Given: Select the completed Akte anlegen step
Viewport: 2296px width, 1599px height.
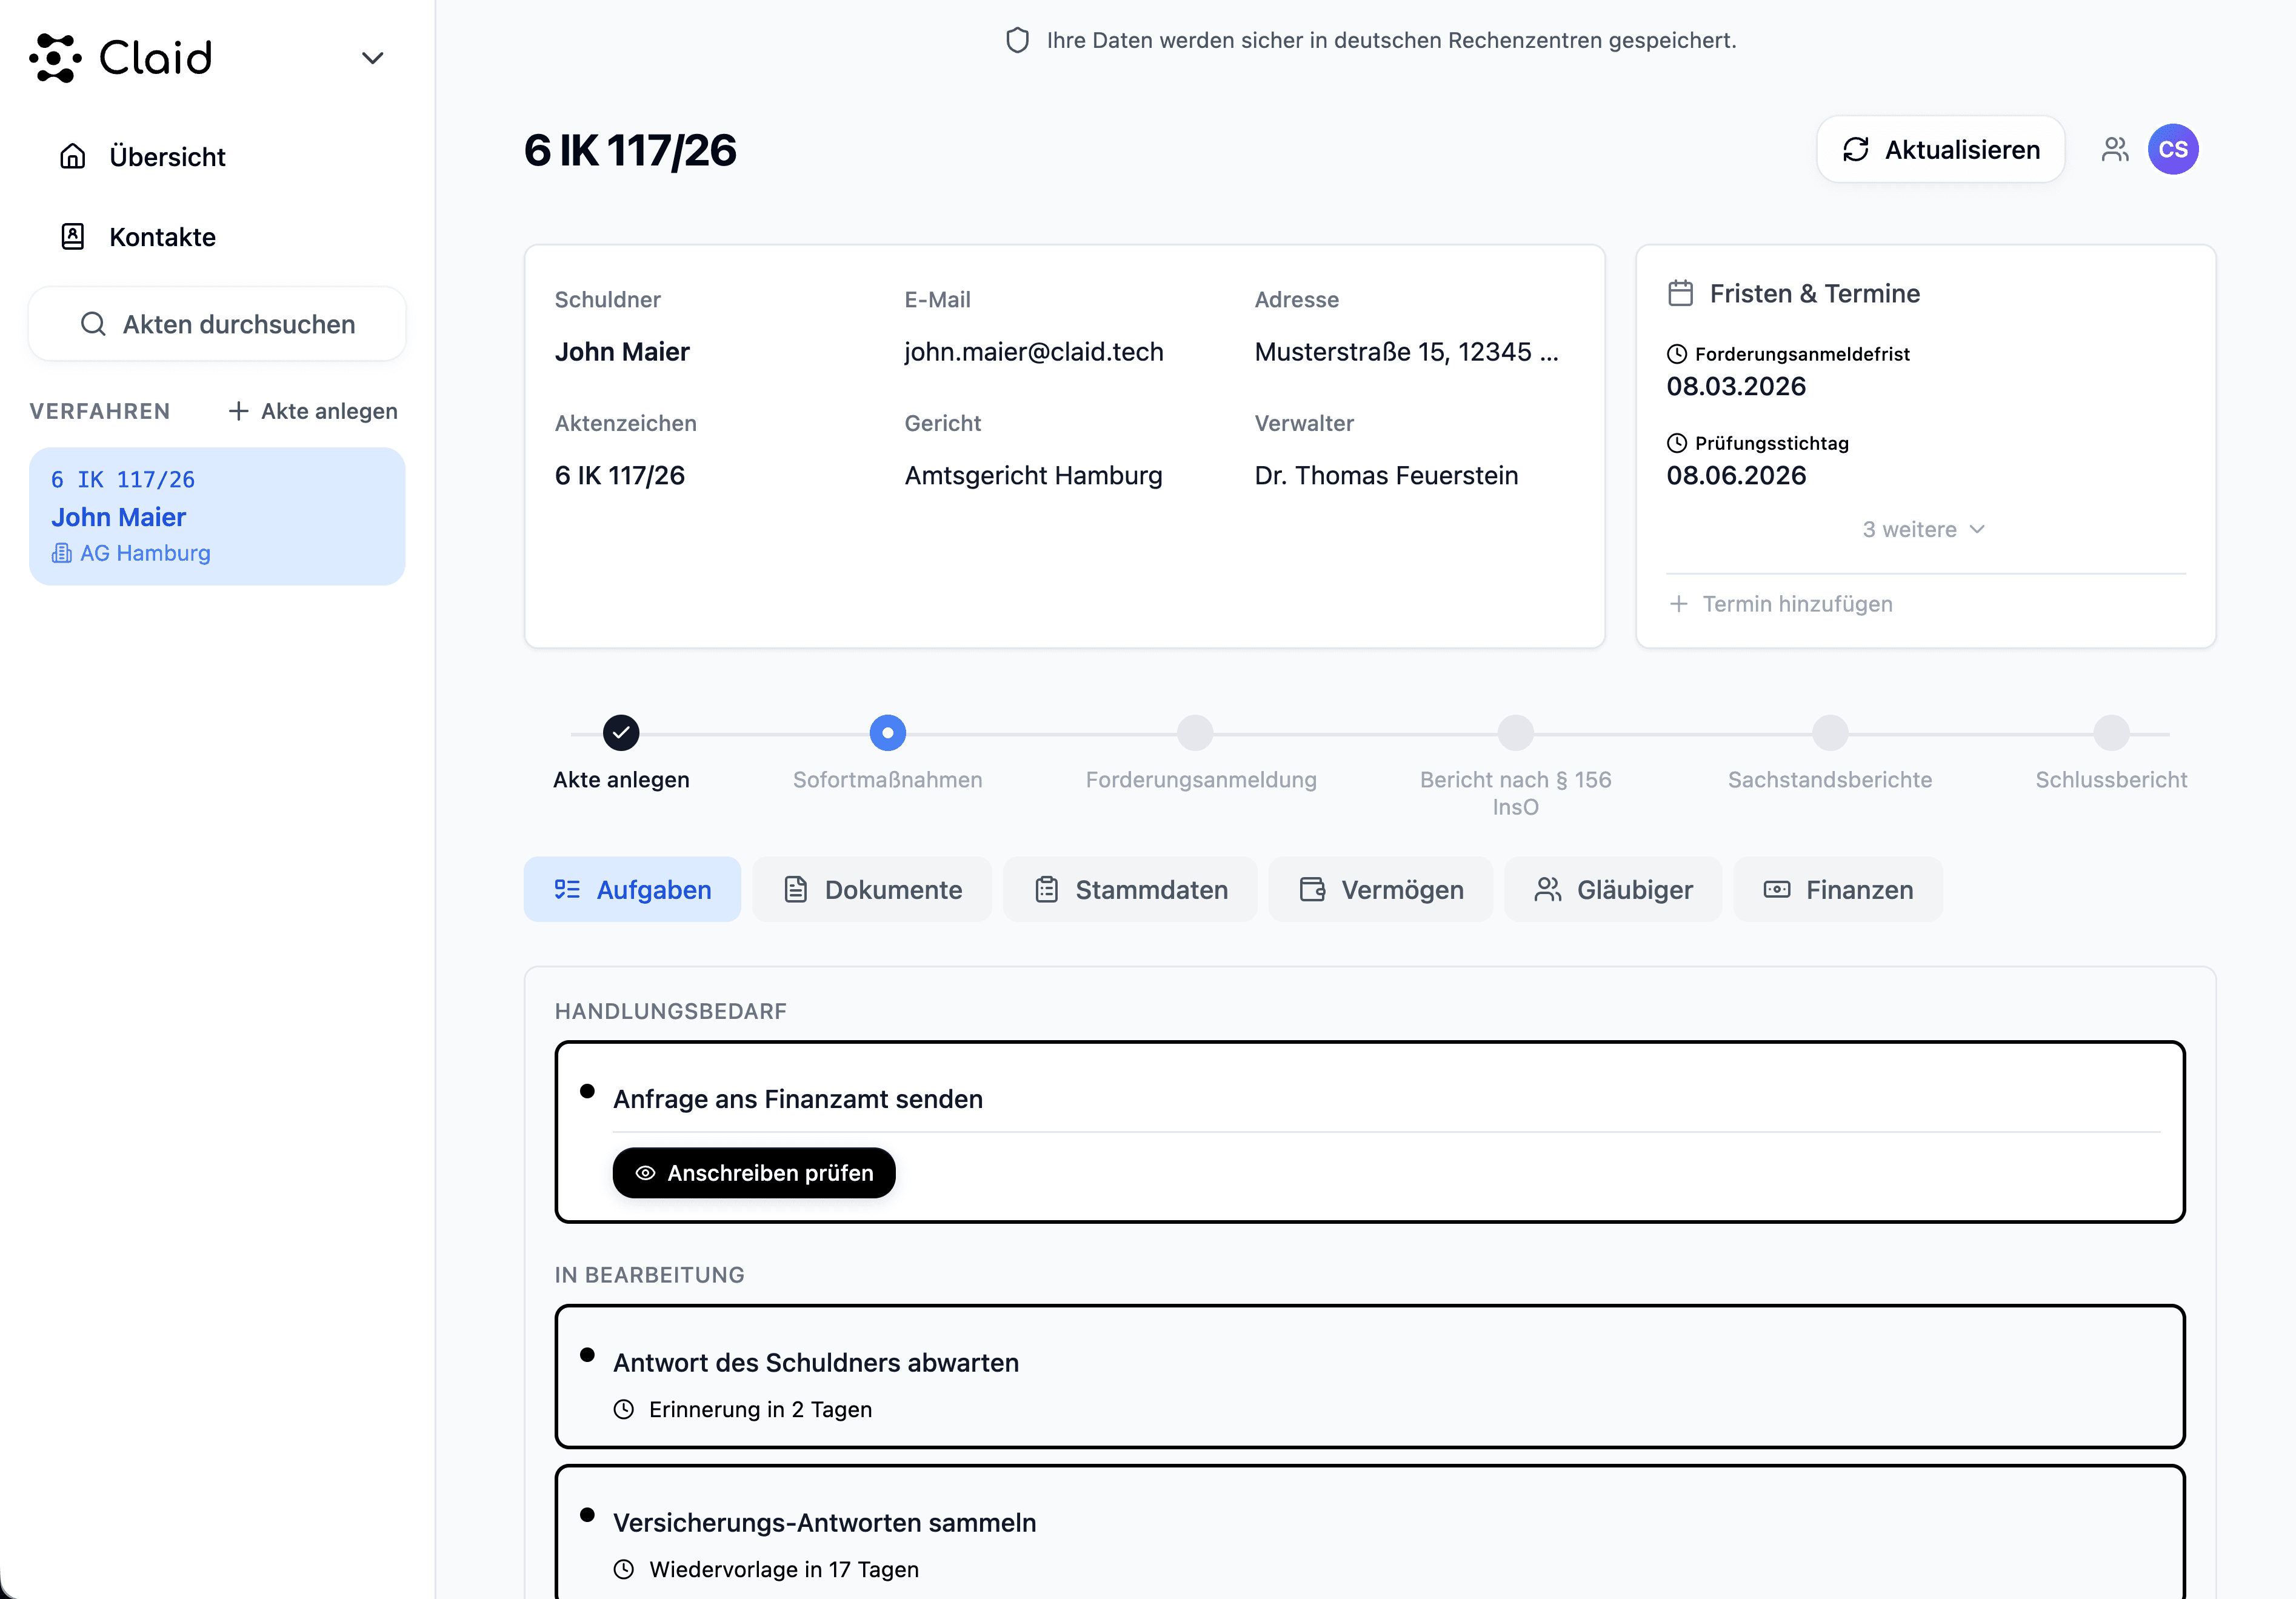Looking at the screenshot, I should coord(621,733).
